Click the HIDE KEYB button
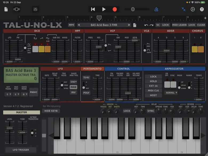208x156 pixels. click(x=51, y=111)
